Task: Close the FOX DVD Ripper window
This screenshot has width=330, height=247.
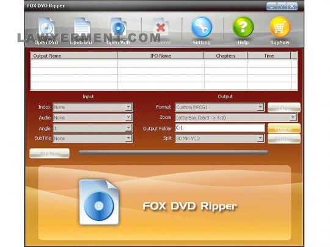Action: click(x=292, y=6)
